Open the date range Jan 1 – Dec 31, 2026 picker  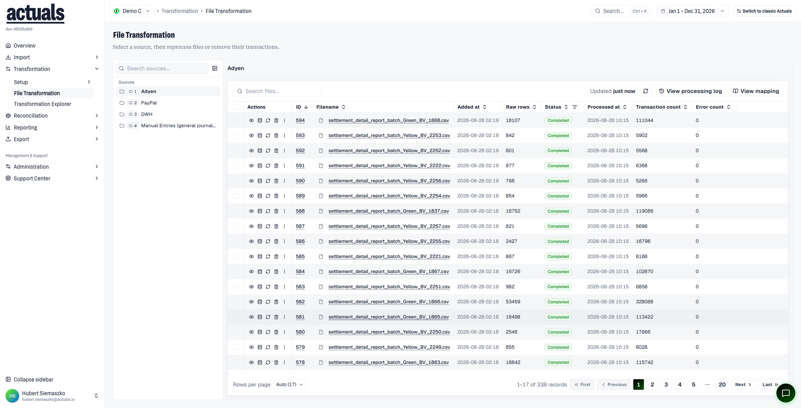pyautogui.click(x=692, y=11)
